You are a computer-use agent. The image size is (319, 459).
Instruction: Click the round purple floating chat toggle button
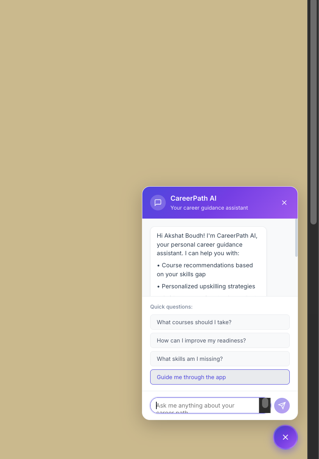[x=285, y=437]
